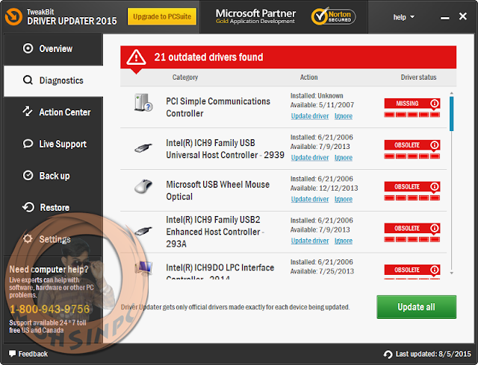Screen dimensions: 478x365
Task: Update driver for PCI Simple Communications Controller
Action: [x=310, y=116]
